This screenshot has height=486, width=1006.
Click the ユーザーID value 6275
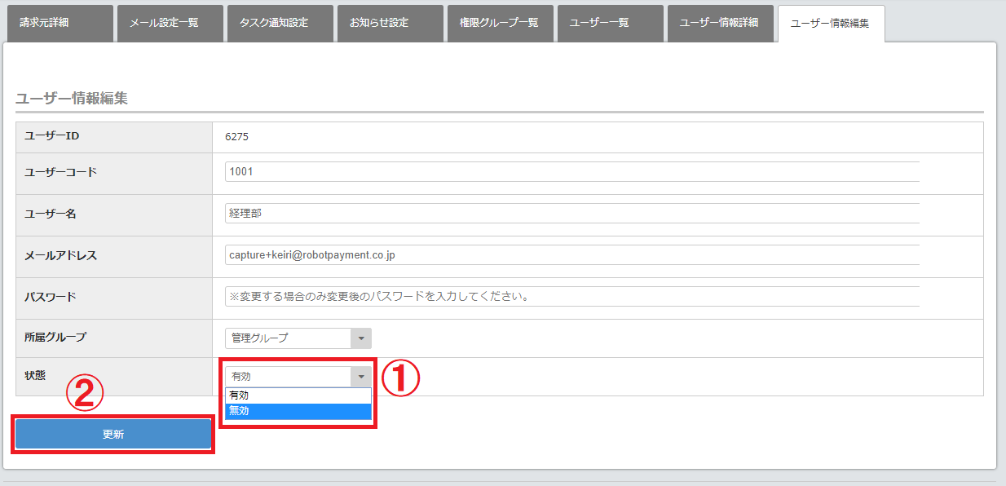tap(237, 137)
